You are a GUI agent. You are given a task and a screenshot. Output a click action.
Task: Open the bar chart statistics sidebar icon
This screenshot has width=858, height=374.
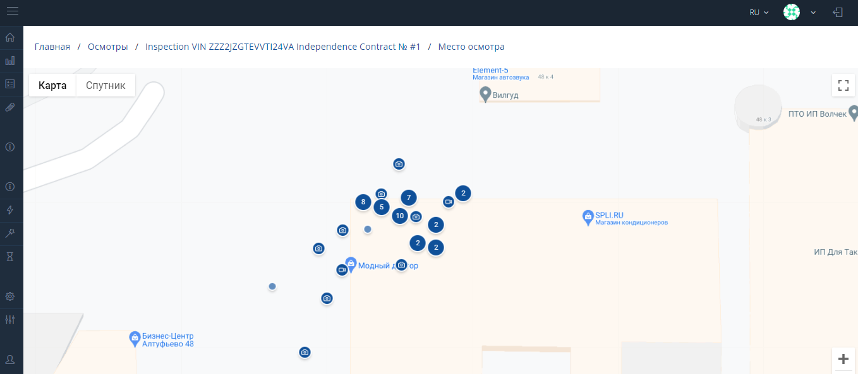(10, 61)
